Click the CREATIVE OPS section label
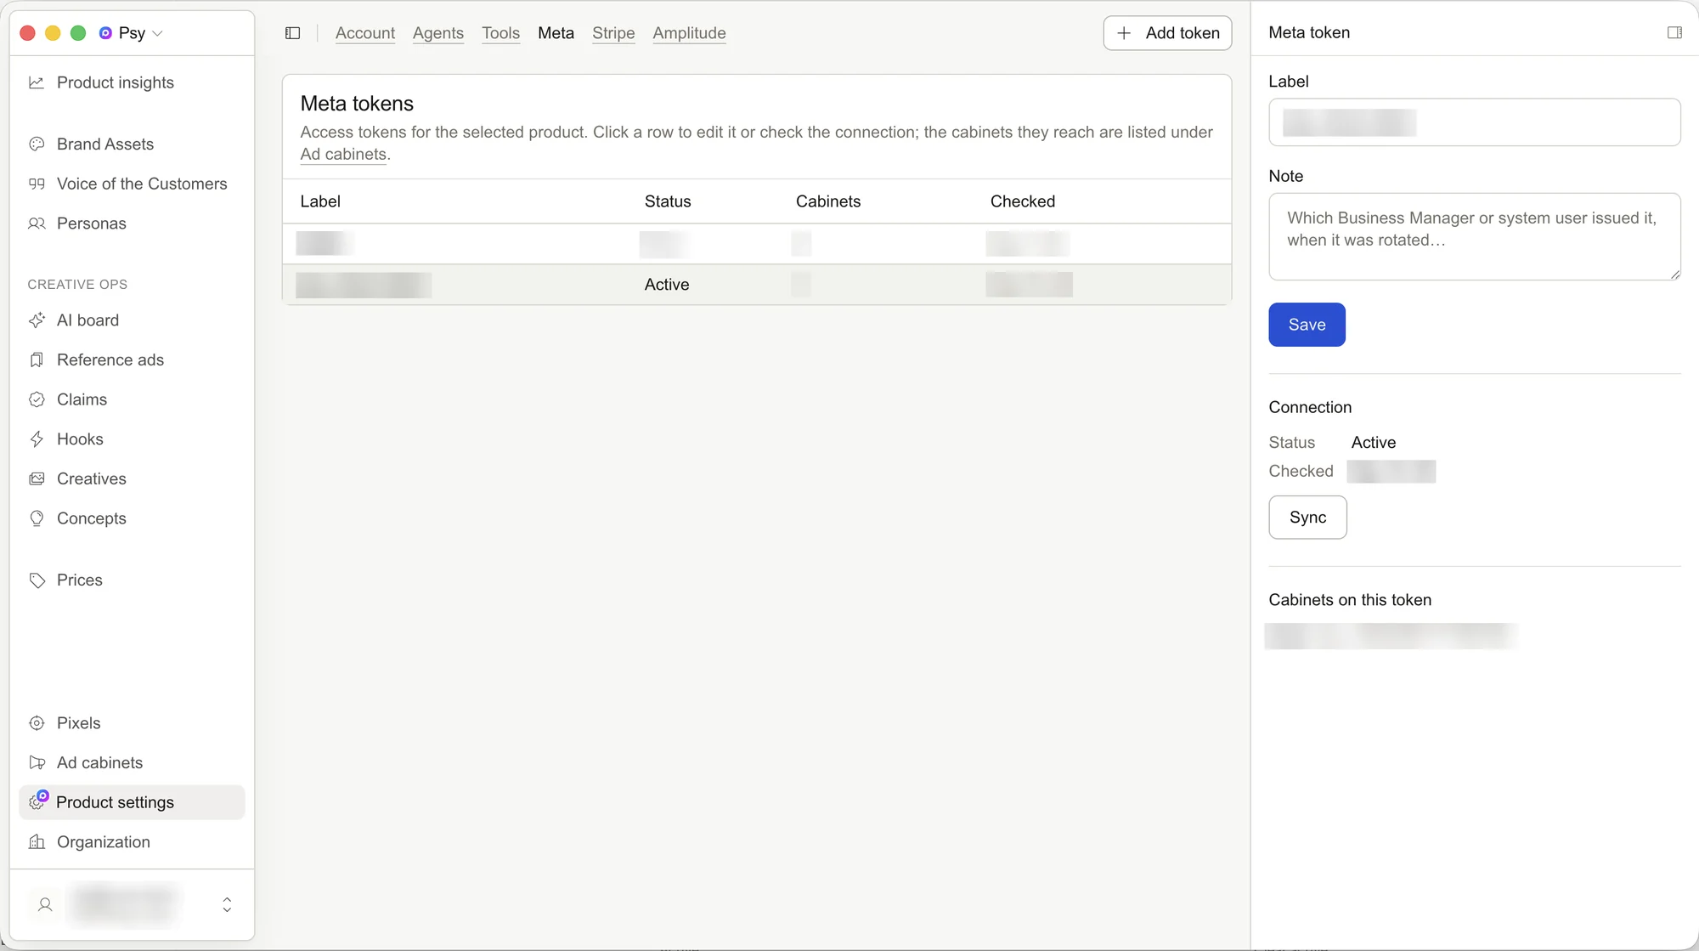 (x=77, y=285)
